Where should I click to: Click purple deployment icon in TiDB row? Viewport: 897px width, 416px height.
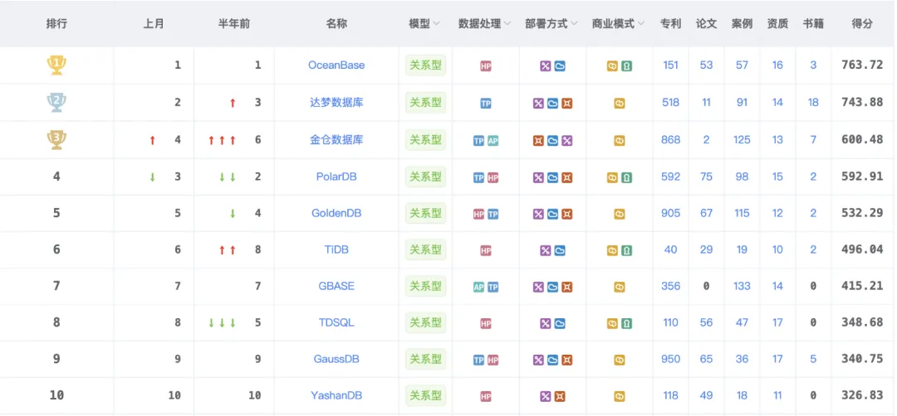click(x=545, y=250)
